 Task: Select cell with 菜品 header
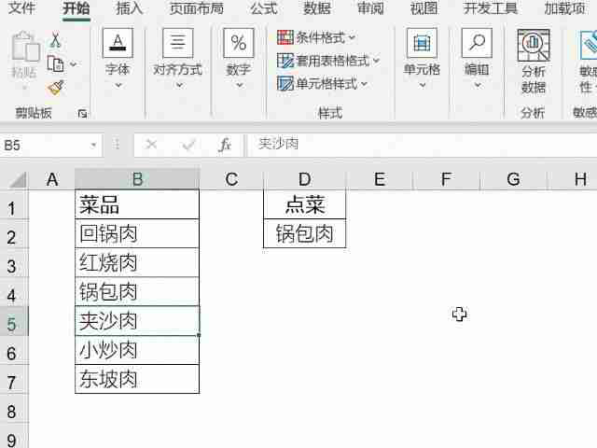click(137, 204)
